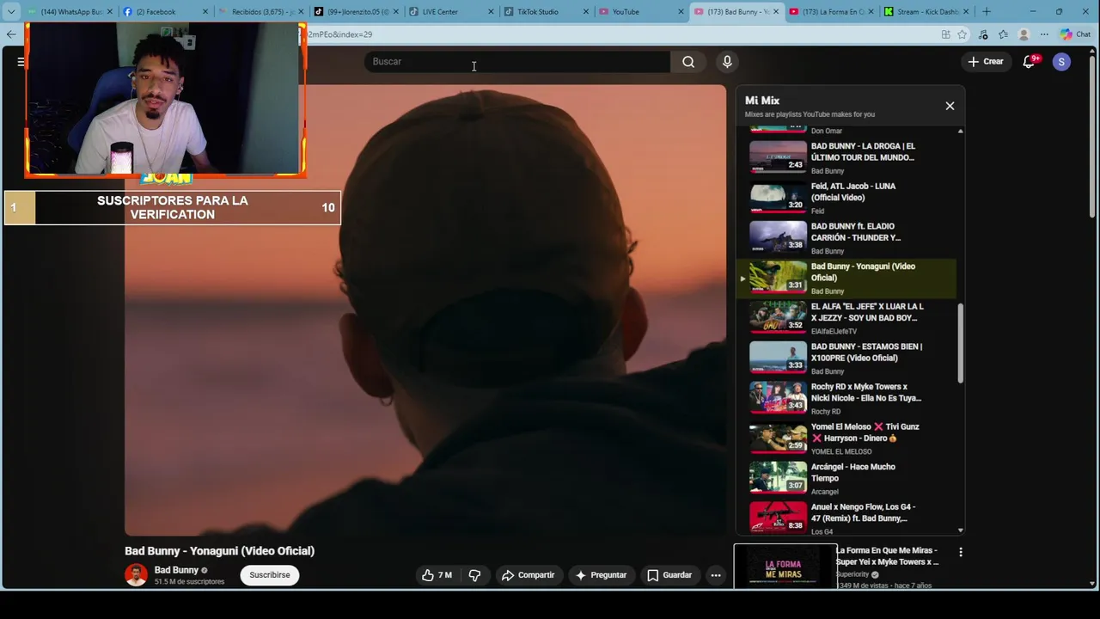The height and width of the screenshot is (619, 1100).
Task: Dislike the Yonaguni video
Action: [474, 575]
